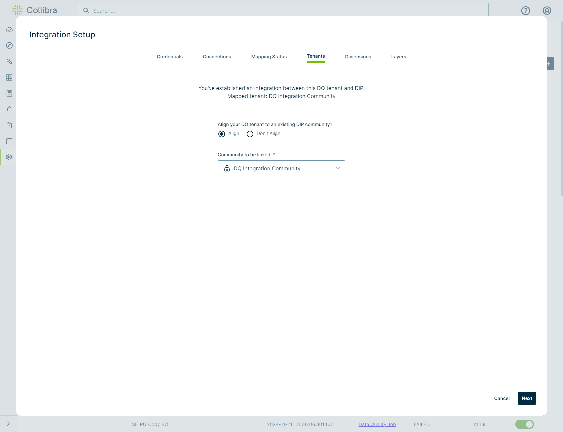Screen dimensions: 563x432
Task: Disable the toggle for SF_PU_Copy_SQL job
Action: pos(525,424)
